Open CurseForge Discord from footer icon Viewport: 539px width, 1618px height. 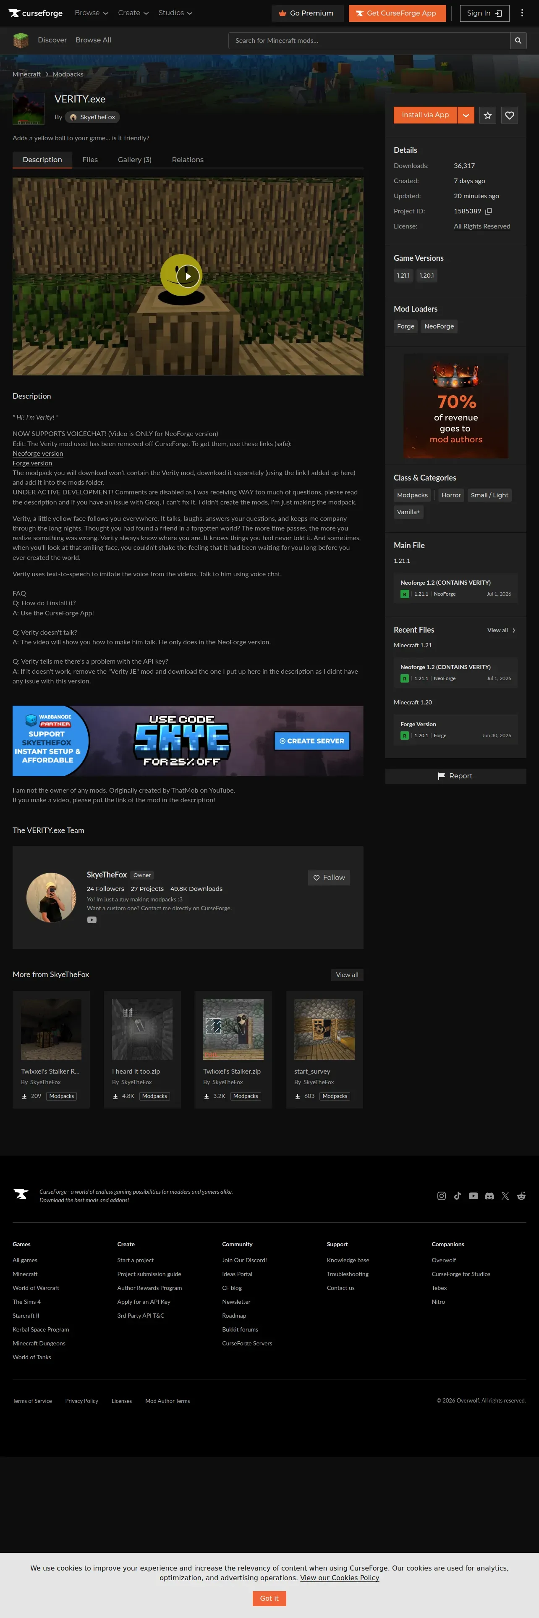tap(489, 1196)
